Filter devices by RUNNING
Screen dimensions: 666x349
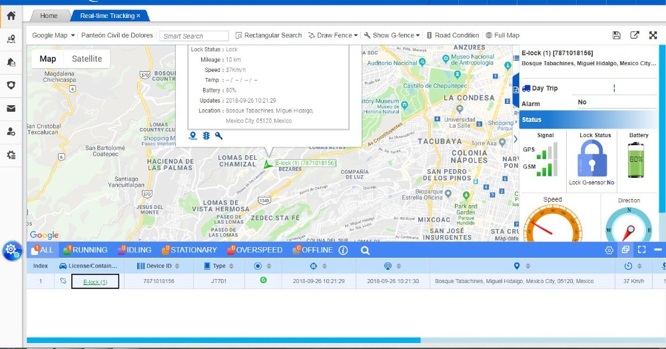pos(85,250)
